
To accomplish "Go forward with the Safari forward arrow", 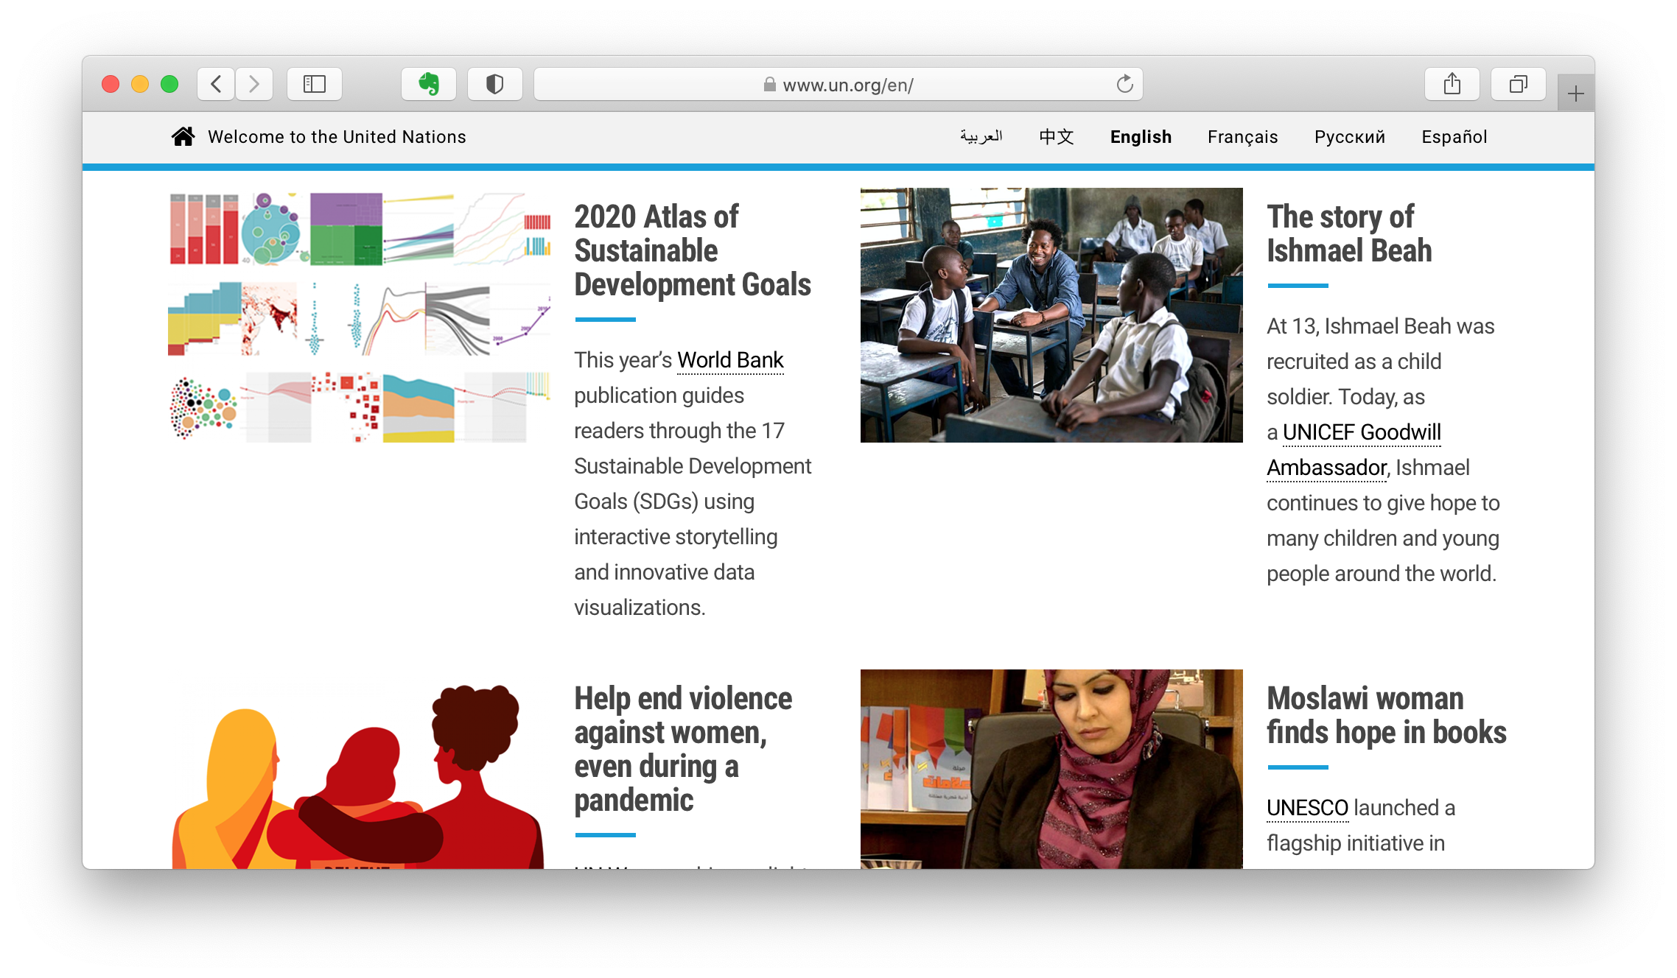I will click(254, 84).
